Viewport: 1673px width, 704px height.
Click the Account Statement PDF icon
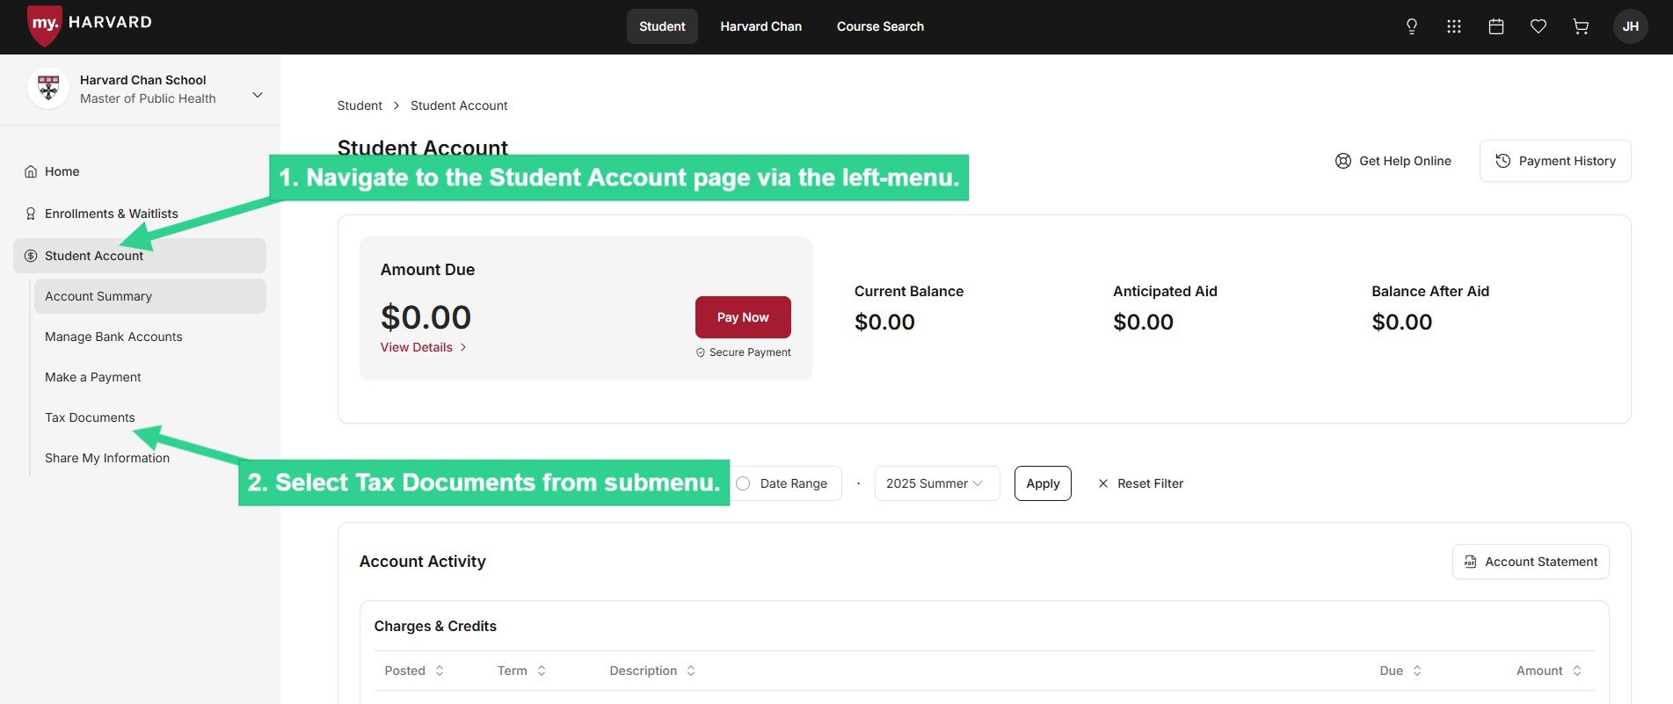[1470, 562]
